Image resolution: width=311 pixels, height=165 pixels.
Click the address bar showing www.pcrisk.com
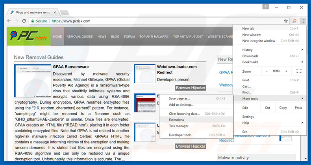click(x=159, y=21)
